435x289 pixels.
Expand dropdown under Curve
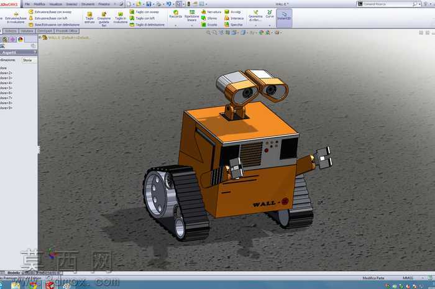pyautogui.click(x=269, y=25)
